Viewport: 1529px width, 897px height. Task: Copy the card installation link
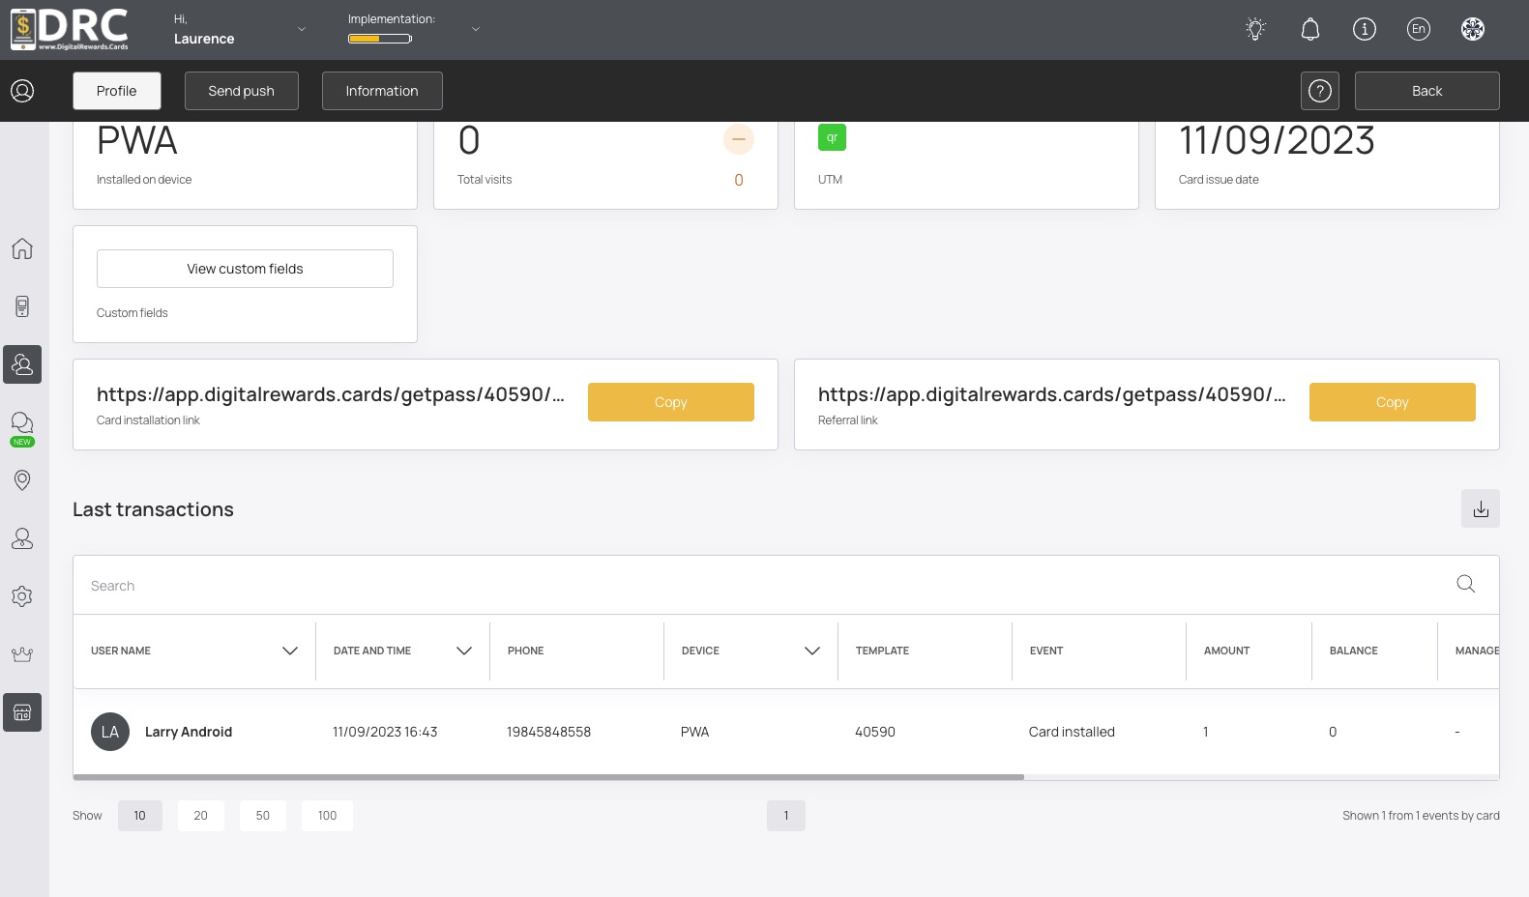(670, 402)
